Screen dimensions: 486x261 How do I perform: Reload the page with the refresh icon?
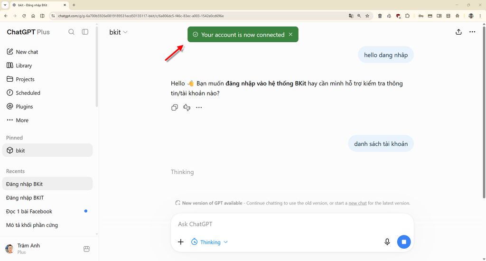[24, 16]
